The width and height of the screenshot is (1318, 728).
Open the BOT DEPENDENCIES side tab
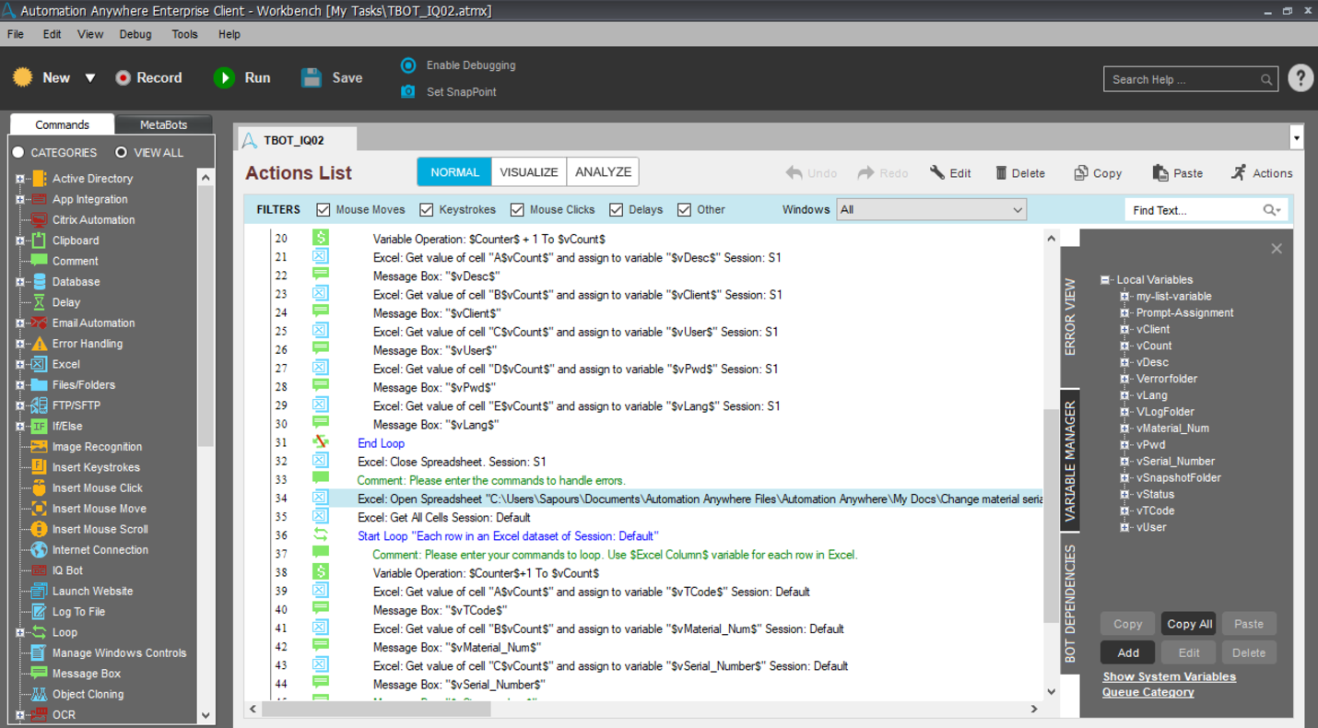coord(1070,603)
